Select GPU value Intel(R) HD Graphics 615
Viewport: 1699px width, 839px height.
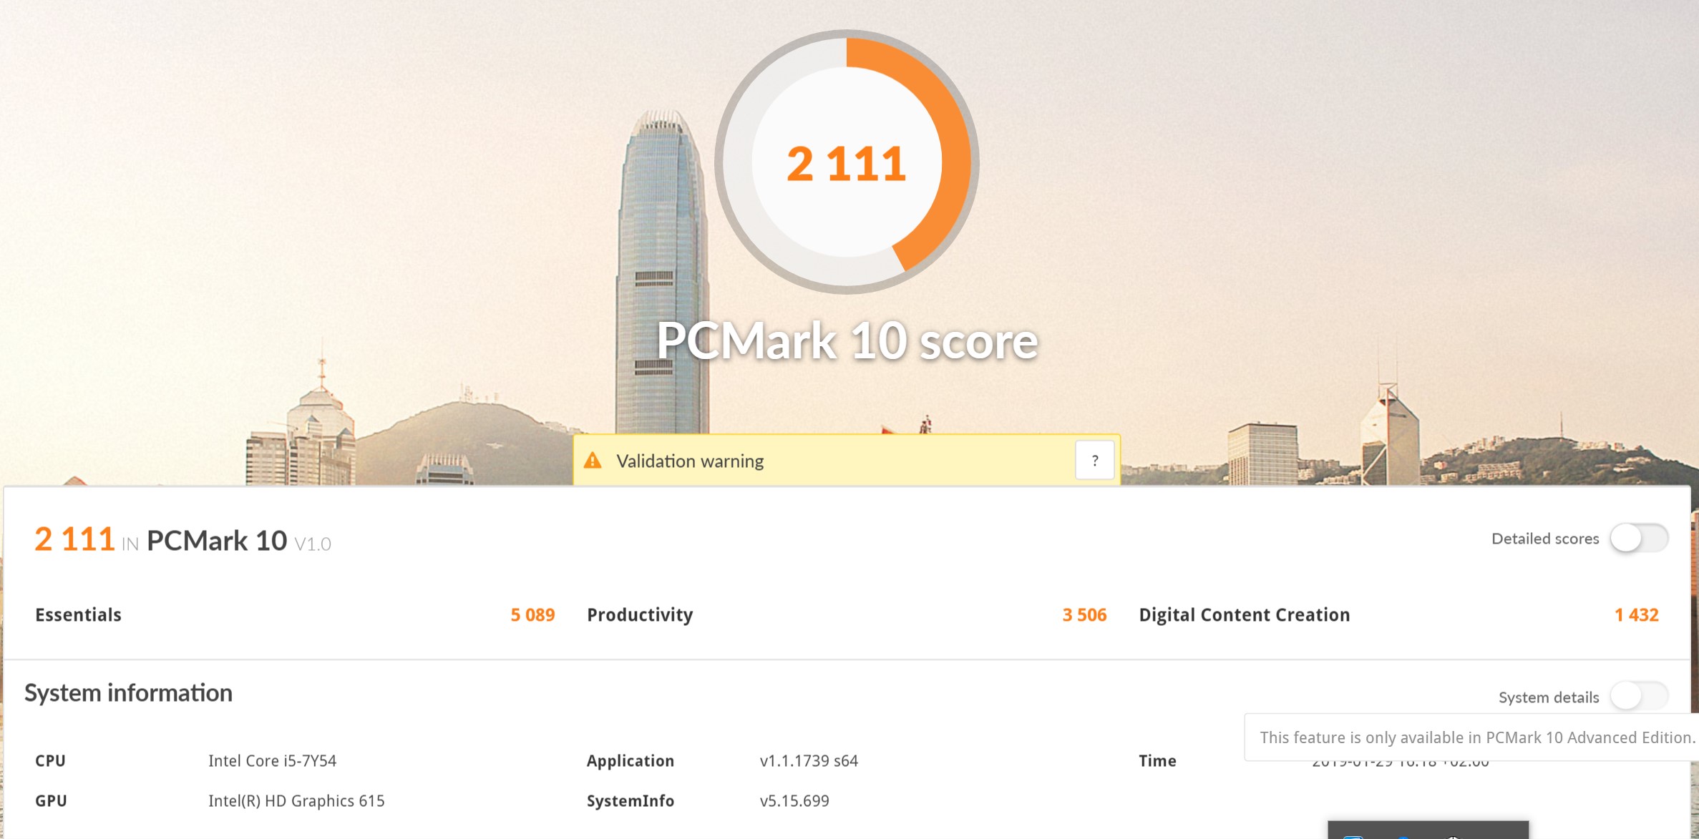click(296, 801)
